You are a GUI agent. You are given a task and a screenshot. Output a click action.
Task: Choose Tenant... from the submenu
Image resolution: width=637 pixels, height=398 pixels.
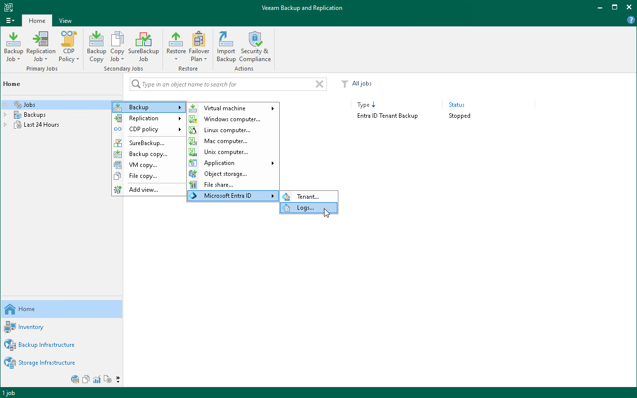click(x=308, y=197)
